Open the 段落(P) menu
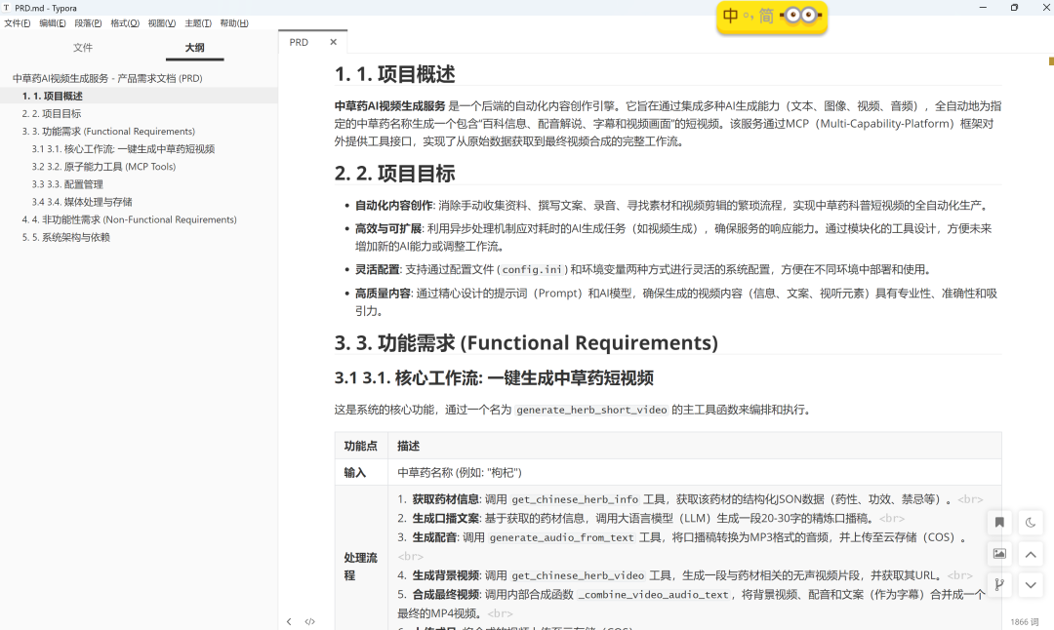 coord(88,23)
